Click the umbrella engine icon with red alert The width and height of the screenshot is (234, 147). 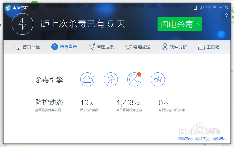[x=134, y=79]
